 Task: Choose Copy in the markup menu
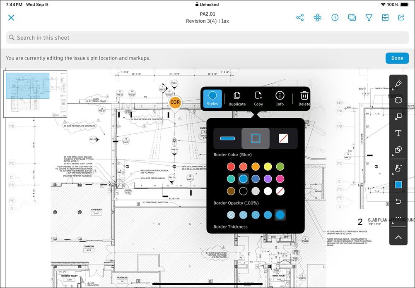tap(258, 99)
